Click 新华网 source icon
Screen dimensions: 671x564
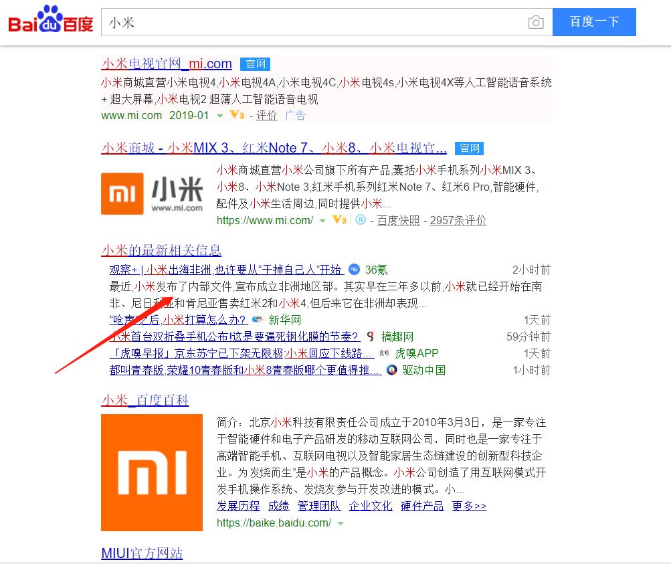pyautogui.click(x=257, y=319)
